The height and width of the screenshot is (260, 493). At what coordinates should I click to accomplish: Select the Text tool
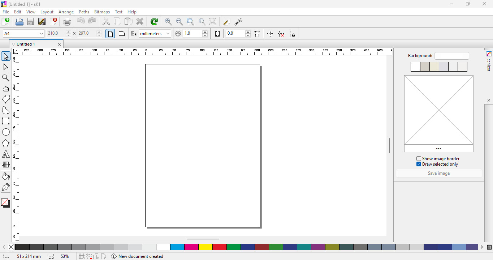pyautogui.click(x=6, y=154)
